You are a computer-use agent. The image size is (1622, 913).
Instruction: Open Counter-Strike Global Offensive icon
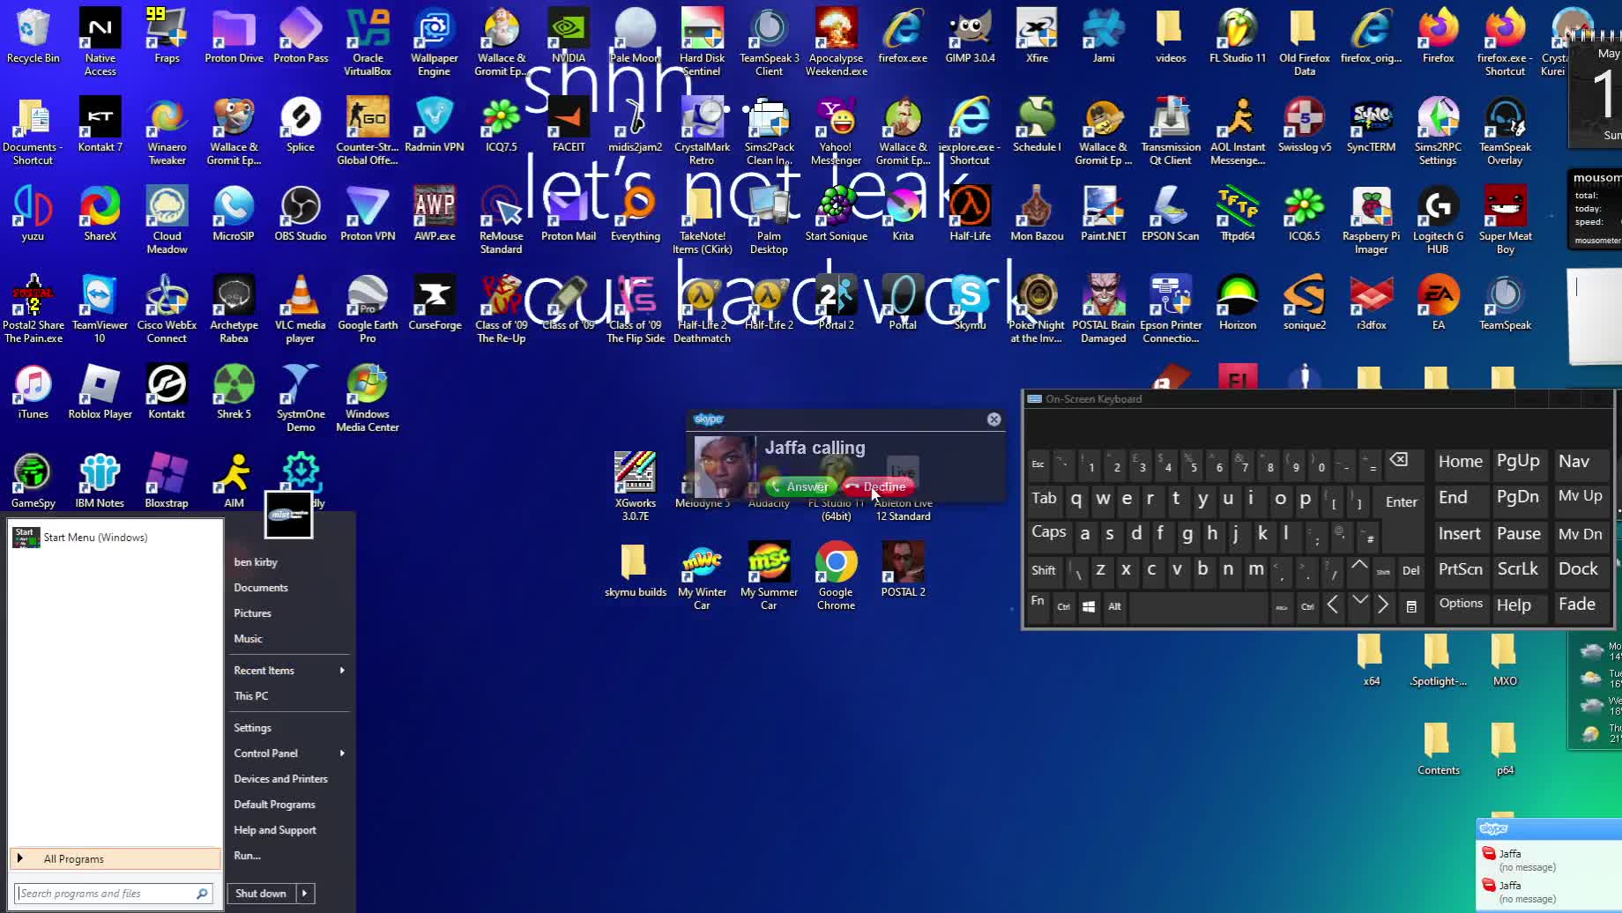(x=368, y=131)
